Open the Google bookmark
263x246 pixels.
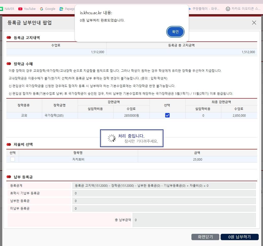click(47, 9)
